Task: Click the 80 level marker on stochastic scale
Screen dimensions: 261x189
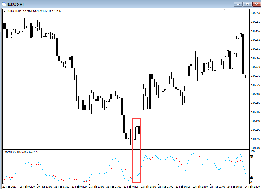Action: (x=251, y=157)
